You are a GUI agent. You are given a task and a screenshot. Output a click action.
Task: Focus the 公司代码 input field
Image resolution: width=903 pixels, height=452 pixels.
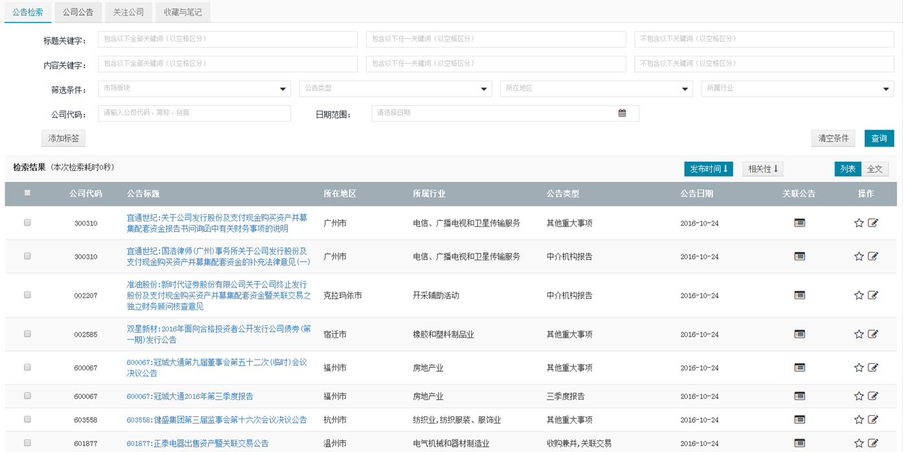click(x=194, y=113)
